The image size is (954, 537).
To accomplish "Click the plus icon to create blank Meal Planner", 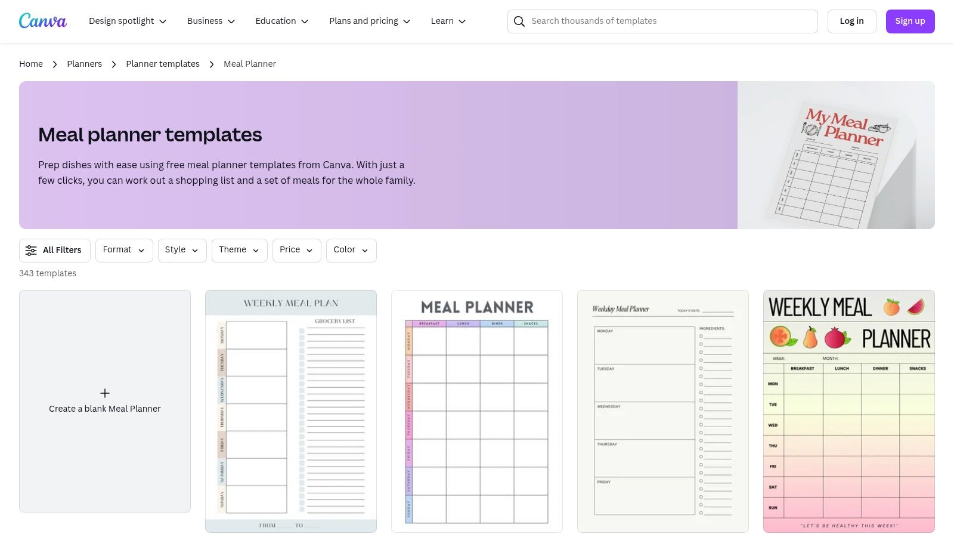I will pos(105,393).
